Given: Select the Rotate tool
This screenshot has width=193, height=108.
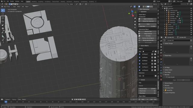Looking at the screenshot, I should (x=3, y=21).
